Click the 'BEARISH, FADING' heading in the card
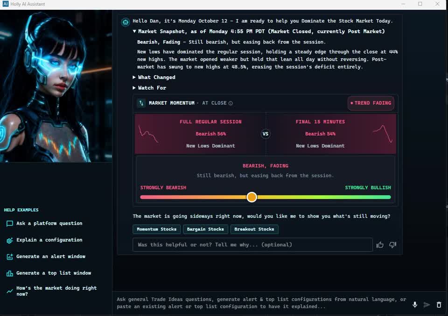 pos(266,166)
